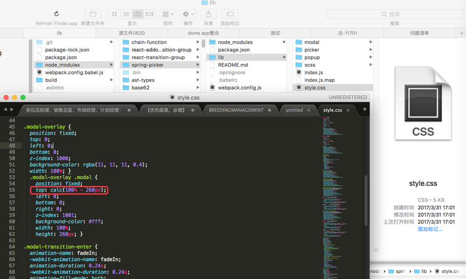Select the README.md file
466x279 pixels.
pos(246,65)
